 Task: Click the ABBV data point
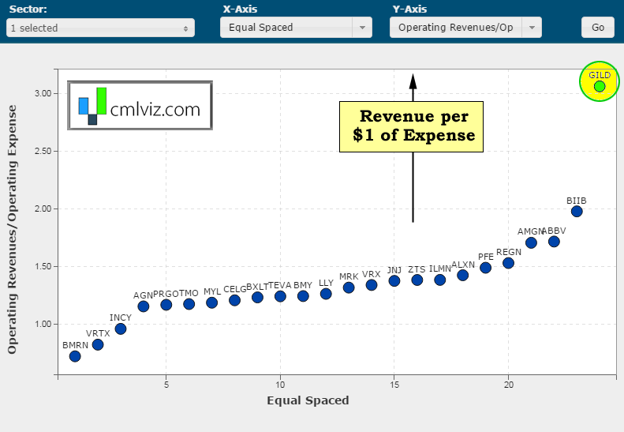click(x=554, y=242)
